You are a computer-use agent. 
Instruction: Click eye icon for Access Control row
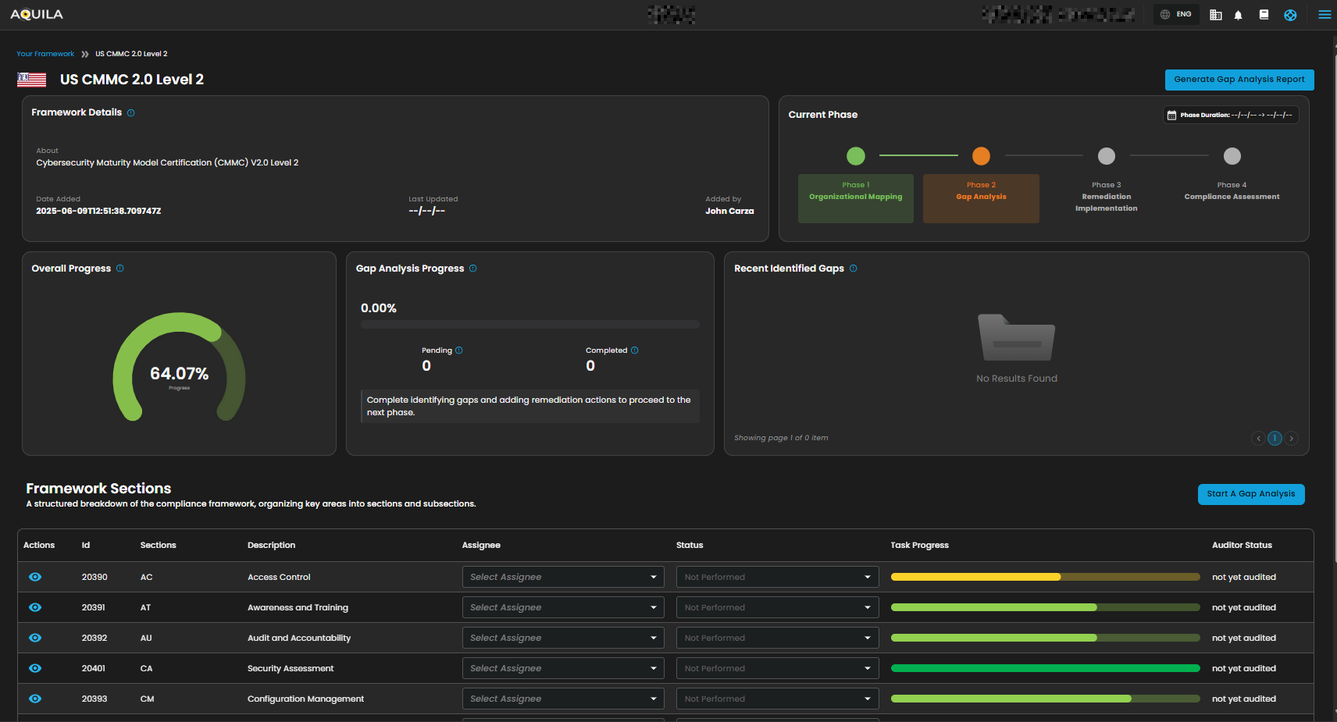coord(35,577)
